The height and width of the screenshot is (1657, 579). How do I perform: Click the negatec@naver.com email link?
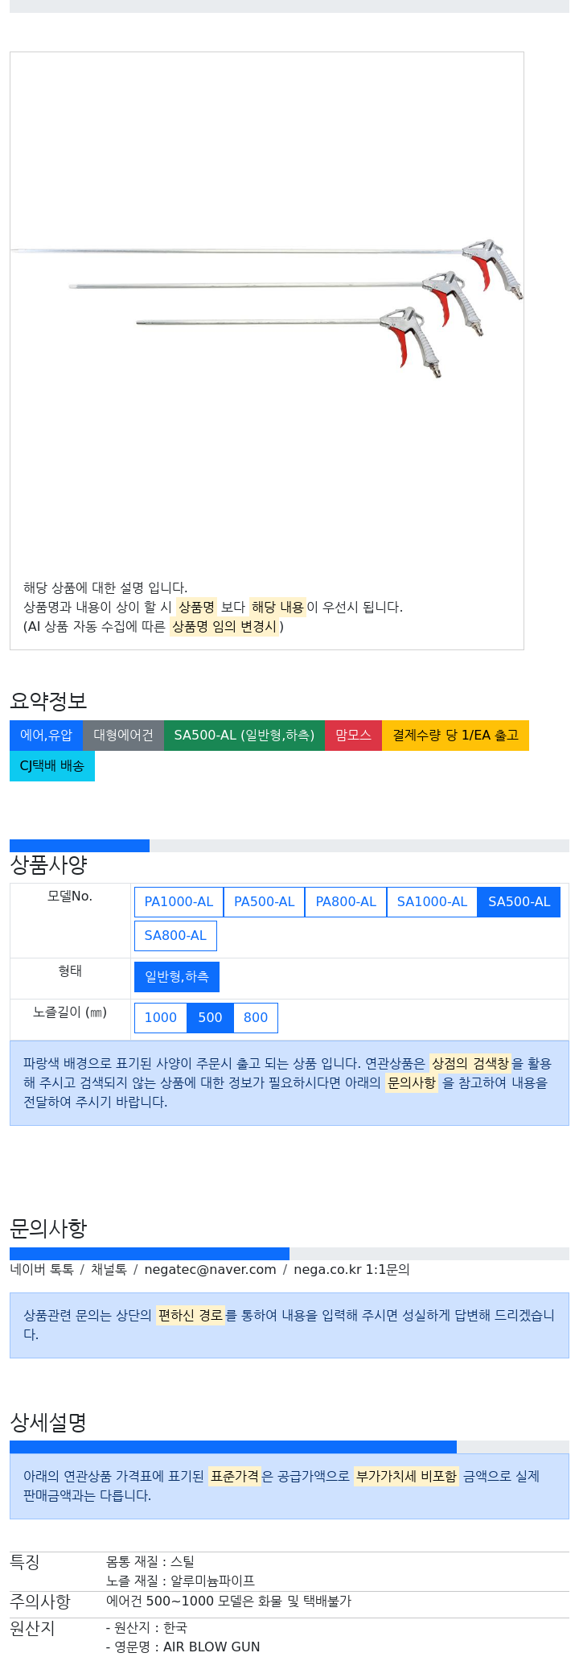[210, 1270]
